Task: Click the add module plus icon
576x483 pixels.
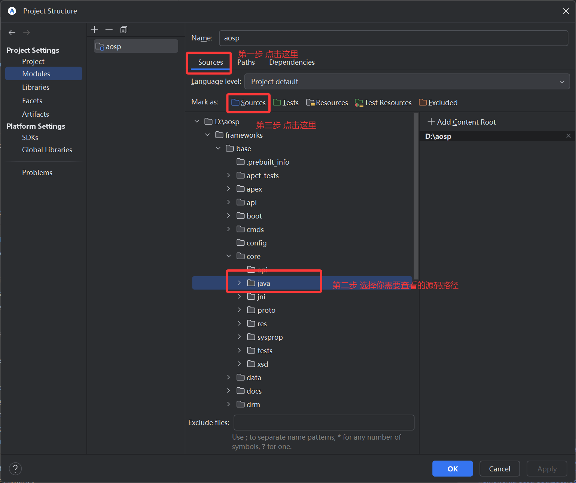Action: 94,30
